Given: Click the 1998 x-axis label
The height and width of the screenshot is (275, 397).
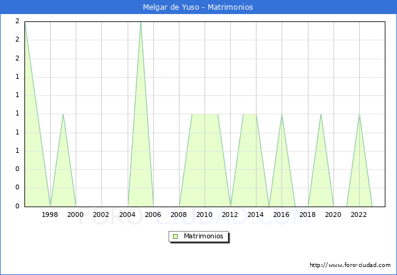Looking at the screenshot, I should 49,215.
